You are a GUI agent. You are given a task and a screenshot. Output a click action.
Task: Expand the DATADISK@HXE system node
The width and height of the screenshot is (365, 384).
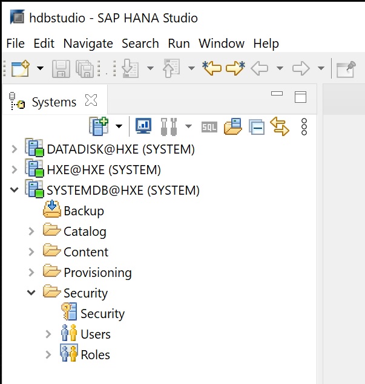click(x=15, y=149)
